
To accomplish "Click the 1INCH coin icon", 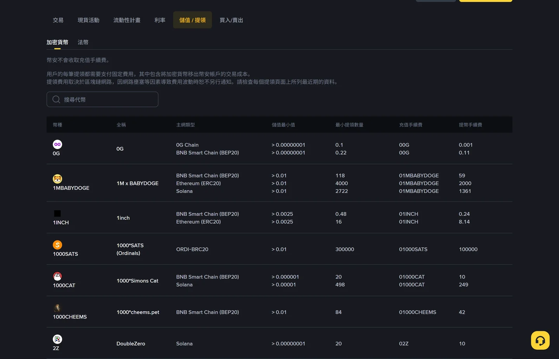I will pyautogui.click(x=57, y=213).
